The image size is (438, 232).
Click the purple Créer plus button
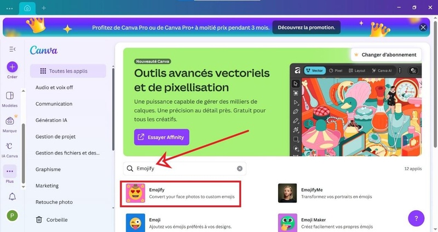[x=12, y=67]
